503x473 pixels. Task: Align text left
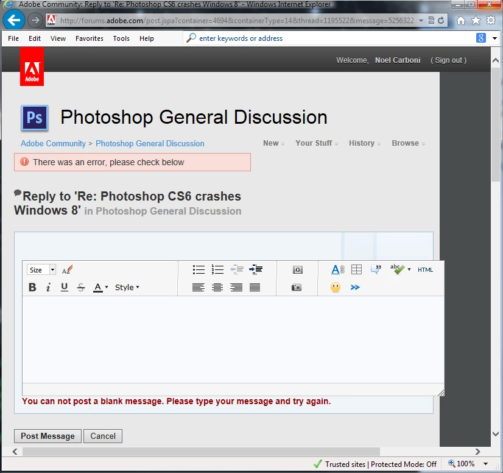pos(199,287)
